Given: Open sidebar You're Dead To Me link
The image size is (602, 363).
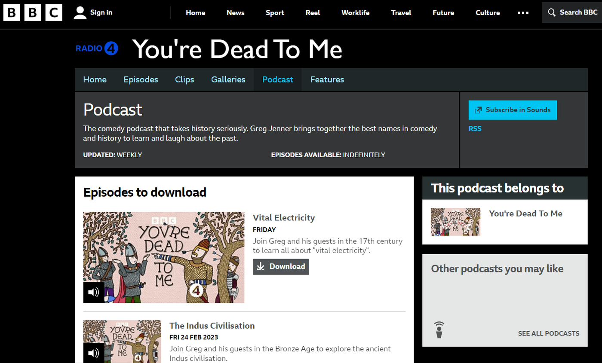Looking at the screenshot, I should click(525, 214).
